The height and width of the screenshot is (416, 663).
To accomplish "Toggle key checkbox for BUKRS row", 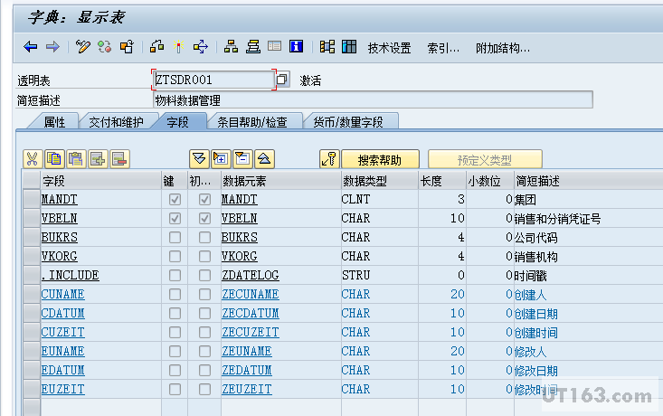I will coord(175,238).
